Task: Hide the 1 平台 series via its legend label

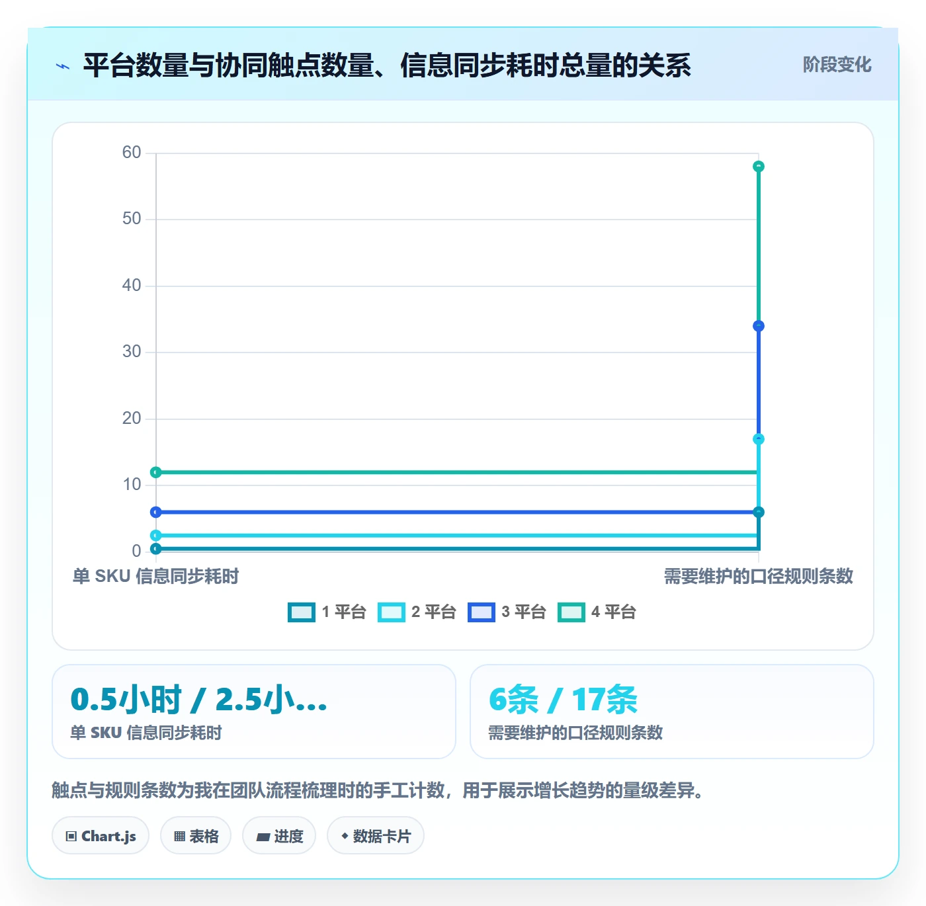Action: pyautogui.click(x=344, y=612)
